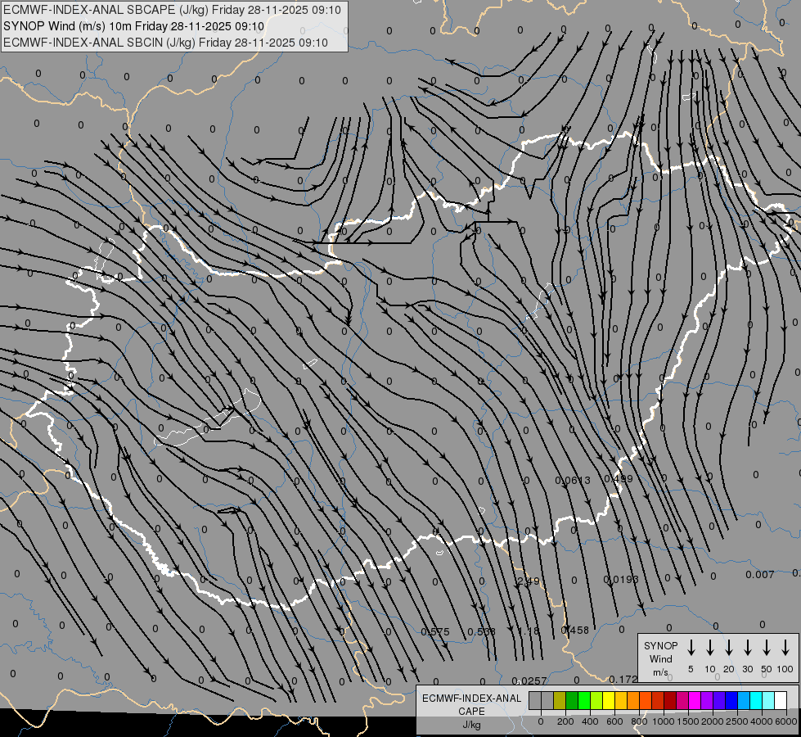Screen dimensions: 801x737
Task: Click the 200 tick label on CAPE scale
Action: (x=565, y=721)
